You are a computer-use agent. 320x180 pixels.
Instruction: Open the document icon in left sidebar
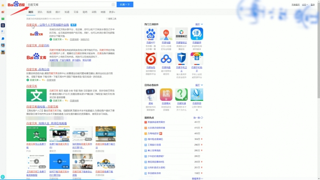pyautogui.click(x=3, y=32)
